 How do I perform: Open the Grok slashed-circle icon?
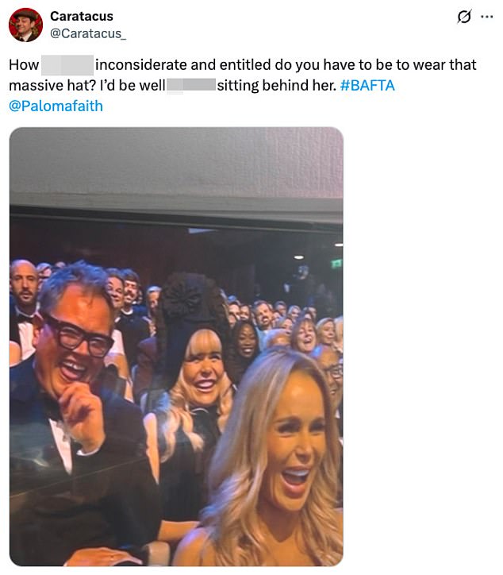[464, 17]
